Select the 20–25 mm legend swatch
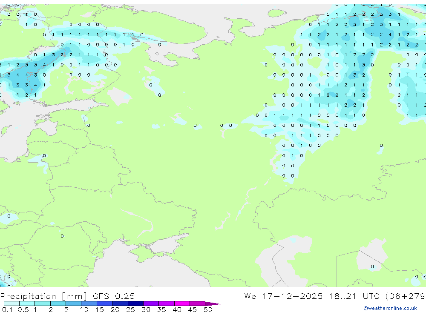Screen dimensions: 426x312 [120, 303]
